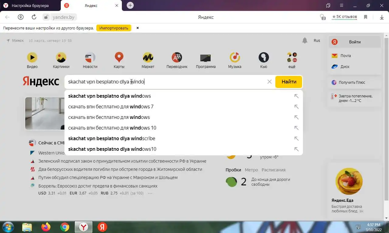Open a new tab with plus button

(130, 5)
